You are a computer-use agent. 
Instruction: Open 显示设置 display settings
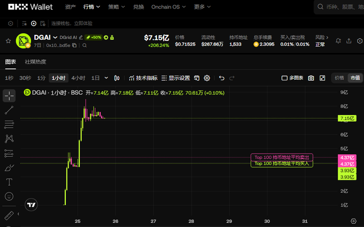coord(176,78)
